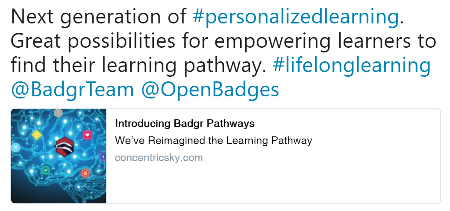
Task: Click the empty white area of the link card
Action: [273, 183]
